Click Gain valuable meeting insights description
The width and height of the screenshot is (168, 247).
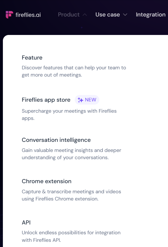(x=72, y=154)
